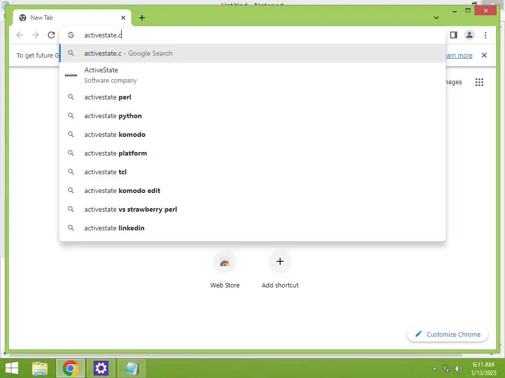This screenshot has width=505, height=378.
Task: Close the New Tab tab
Action: [x=123, y=18]
